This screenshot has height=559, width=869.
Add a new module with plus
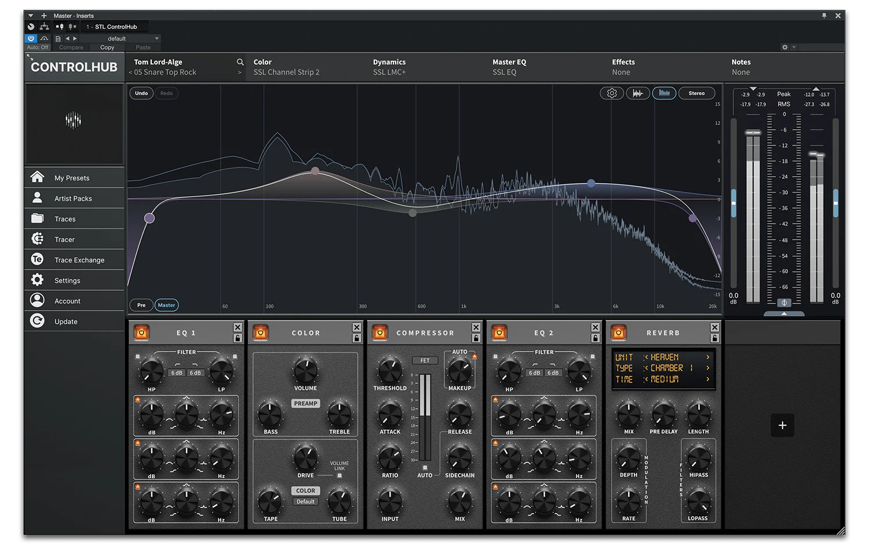tap(782, 425)
